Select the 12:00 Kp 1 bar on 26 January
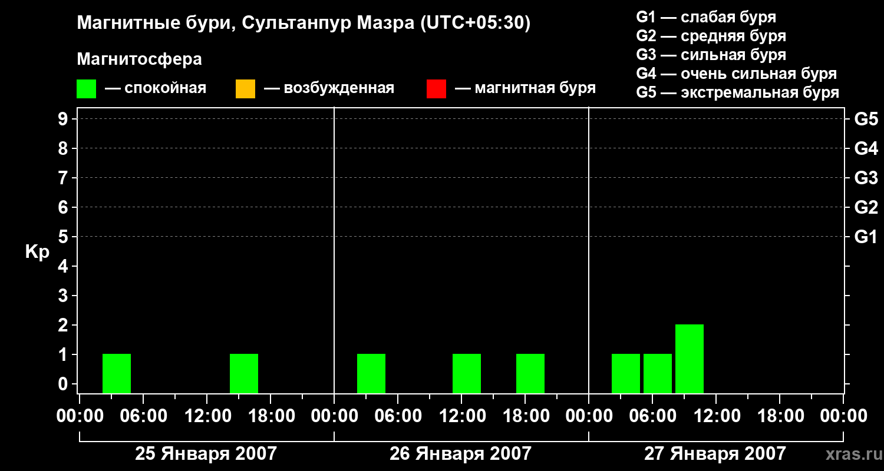884x471 pixels. tap(467, 373)
